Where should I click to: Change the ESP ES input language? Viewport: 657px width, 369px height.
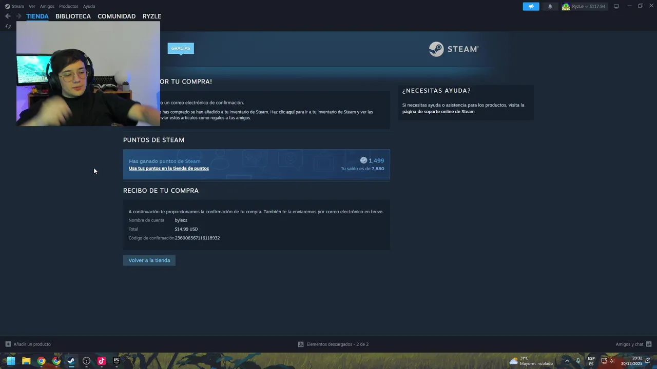(591, 361)
